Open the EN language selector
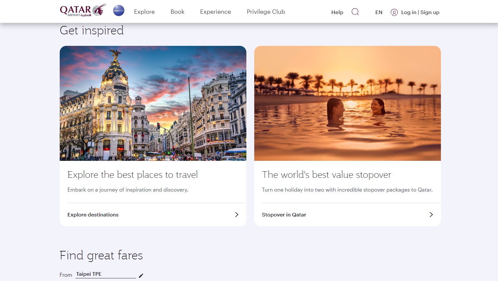Screen dimensions: 498x281 tap(379, 12)
